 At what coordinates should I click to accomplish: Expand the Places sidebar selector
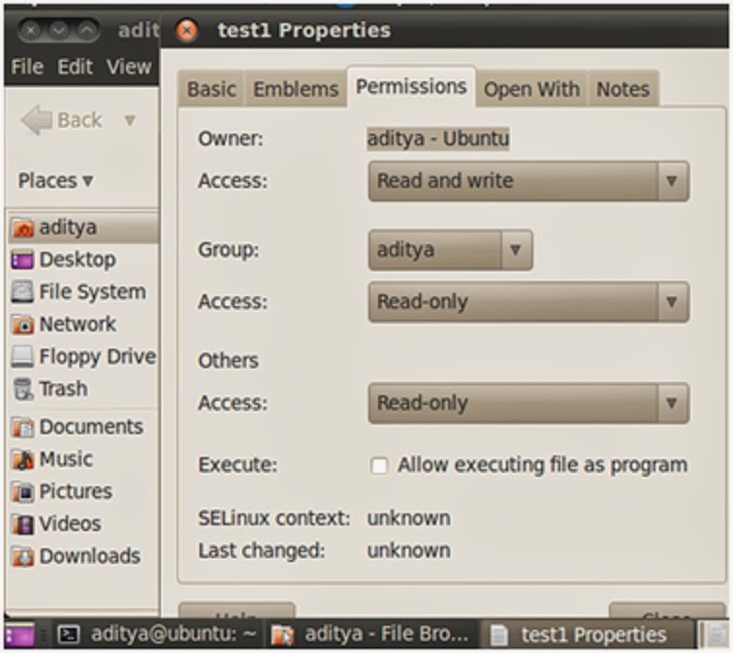pyautogui.click(x=55, y=181)
